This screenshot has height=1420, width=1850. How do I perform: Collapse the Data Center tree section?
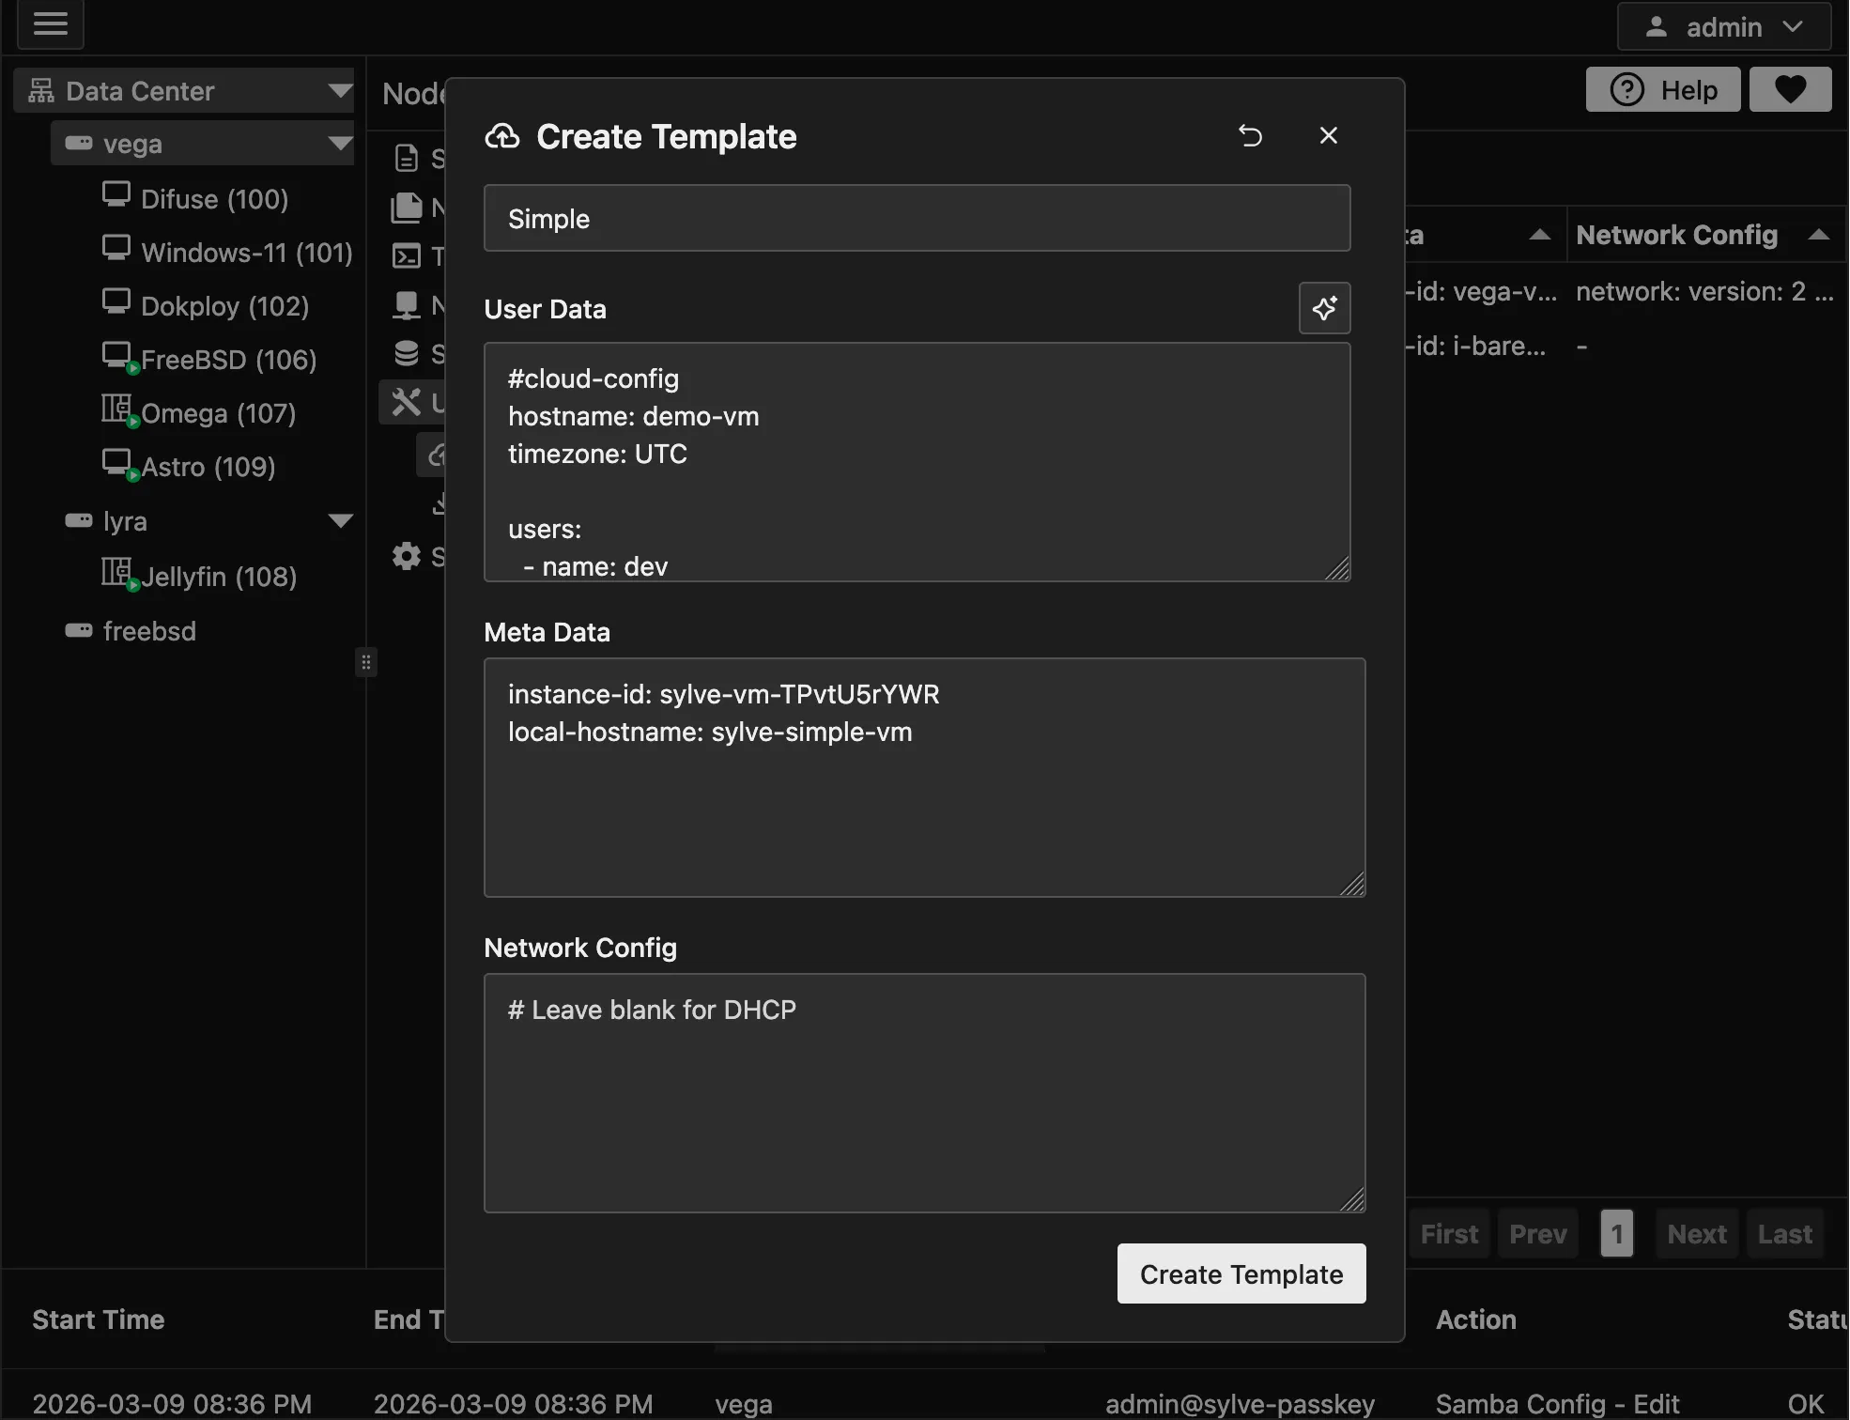coord(339,90)
